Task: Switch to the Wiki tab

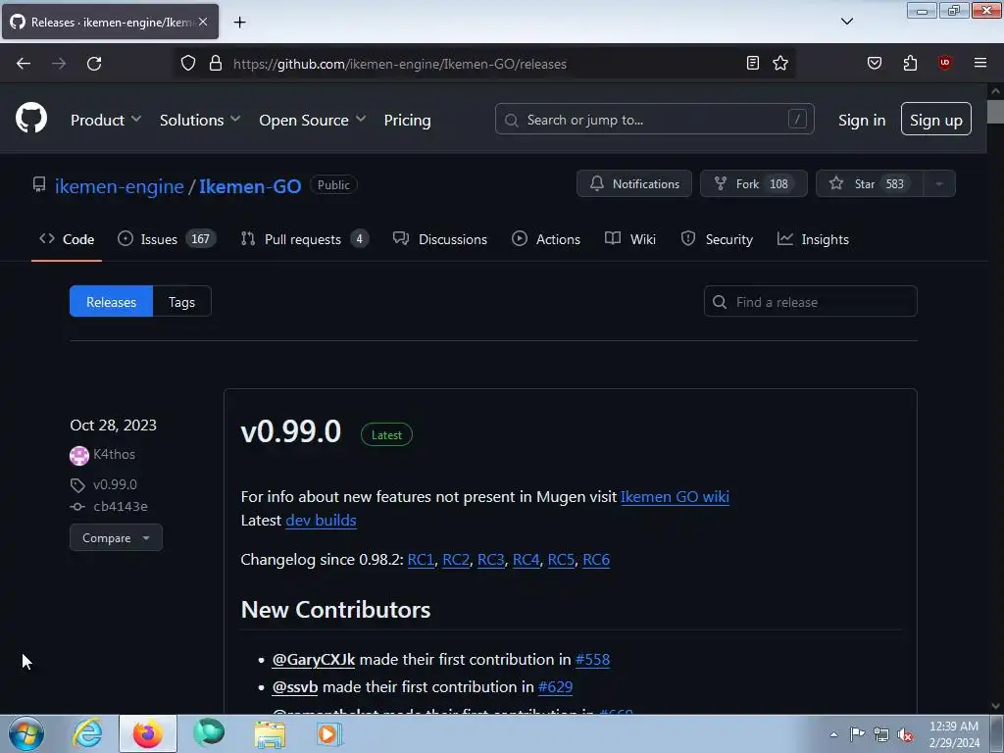Action: pyautogui.click(x=630, y=239)
